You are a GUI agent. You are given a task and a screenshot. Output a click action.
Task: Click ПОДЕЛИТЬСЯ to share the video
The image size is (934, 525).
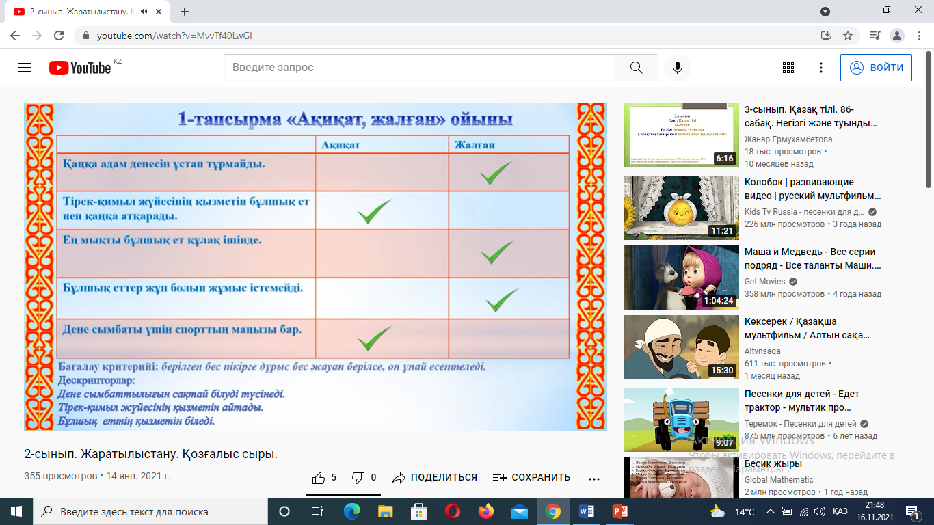[x=435, y=478]
